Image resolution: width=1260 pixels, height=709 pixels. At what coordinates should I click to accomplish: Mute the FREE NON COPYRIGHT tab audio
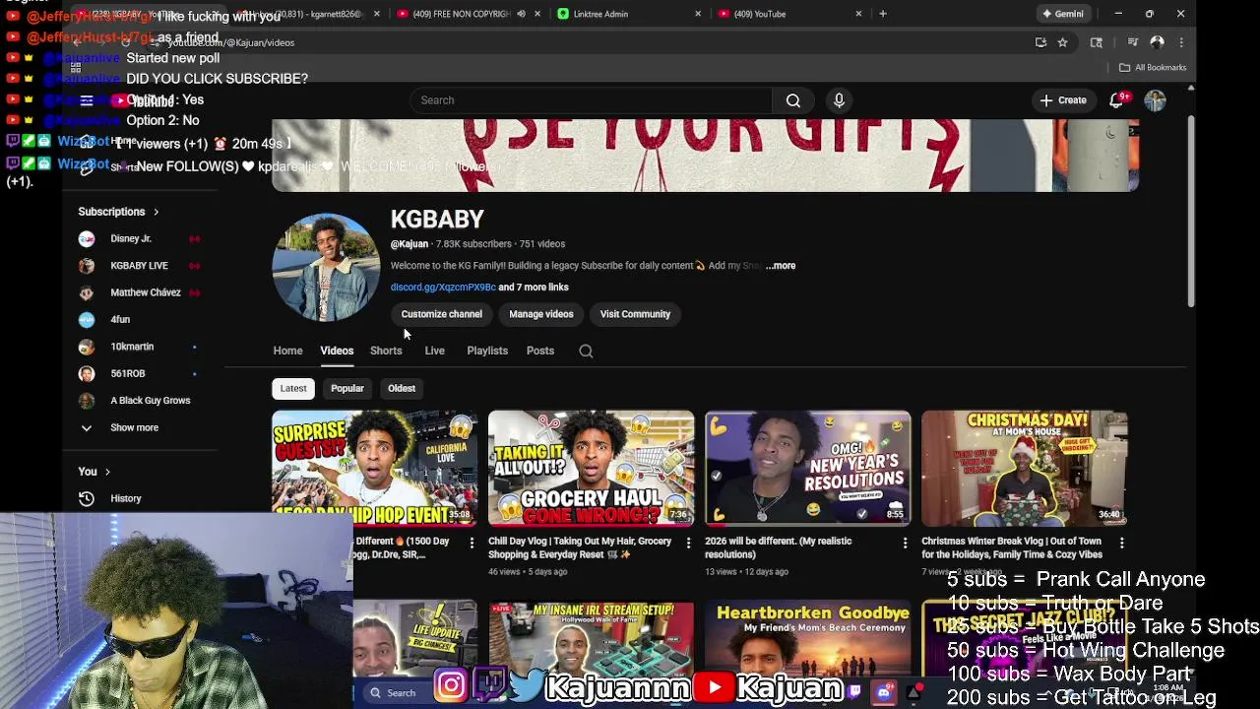[521, 14]
